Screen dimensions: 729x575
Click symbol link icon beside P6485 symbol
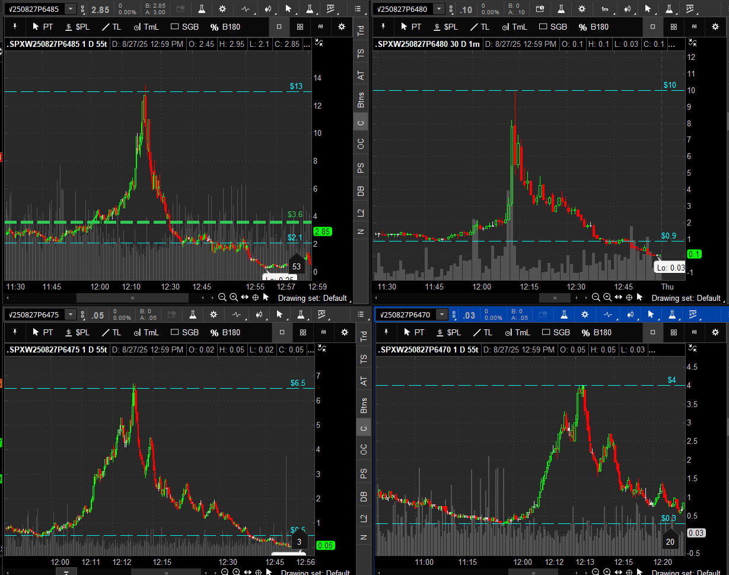(x=82, y=9)
